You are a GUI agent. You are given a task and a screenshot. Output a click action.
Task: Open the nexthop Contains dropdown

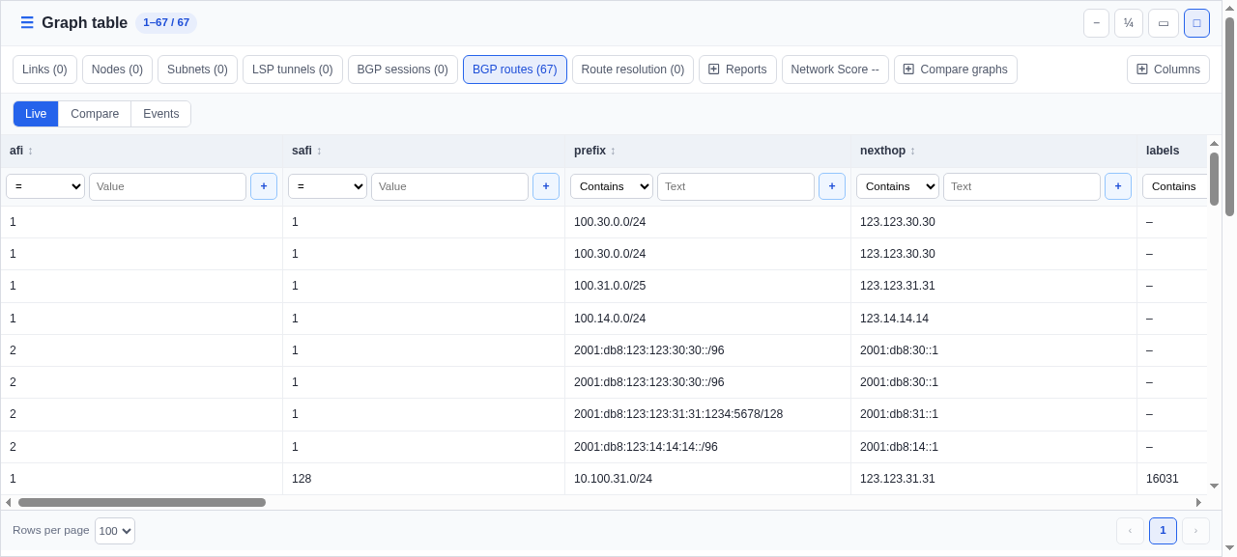click(x=898, y=186)
